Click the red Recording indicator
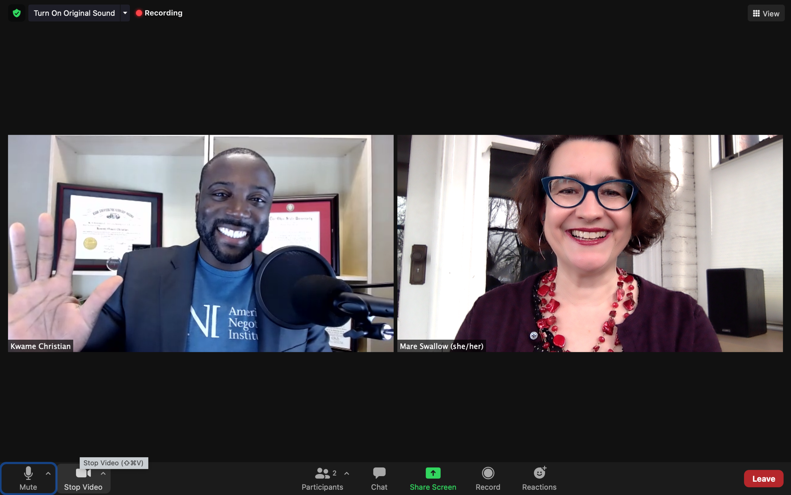This screenshot has height=495, width=791. [139, 13]
